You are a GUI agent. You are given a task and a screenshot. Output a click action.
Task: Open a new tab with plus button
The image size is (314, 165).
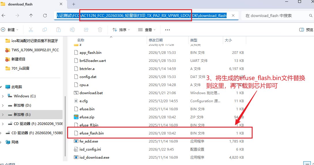74,4
